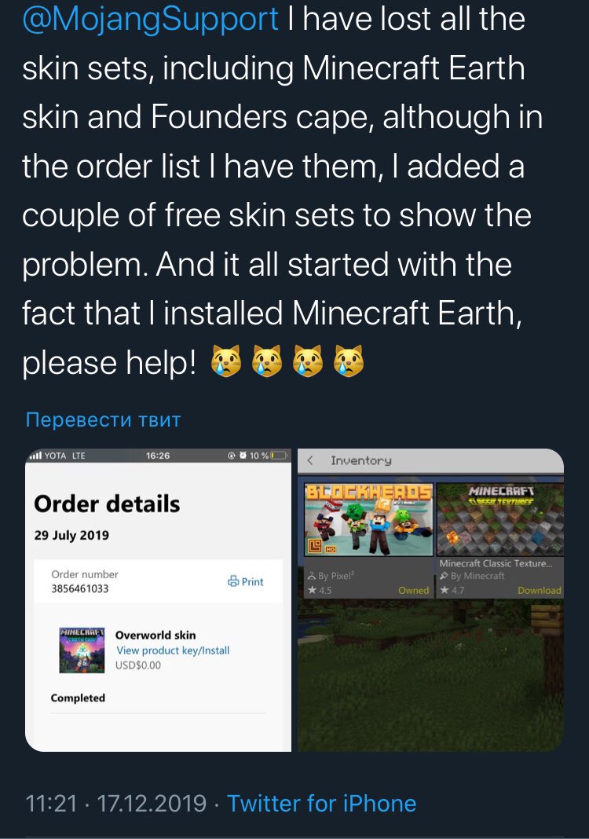Tap the tweet timestamp 11:21 · 17.12.2019

(x=116, y=804)
